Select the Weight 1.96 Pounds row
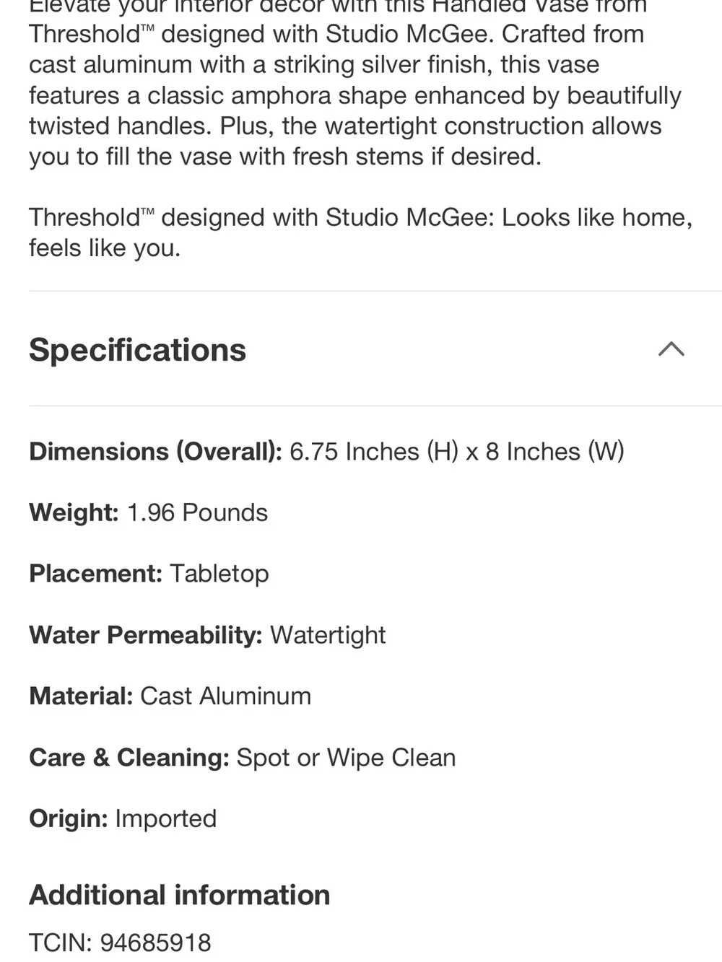 148,513
